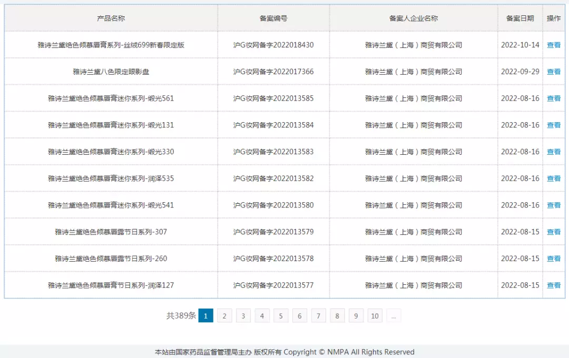Select filing number 沪G妆网备字2022018430
The image size is (569, 358).
coord(273,45)
